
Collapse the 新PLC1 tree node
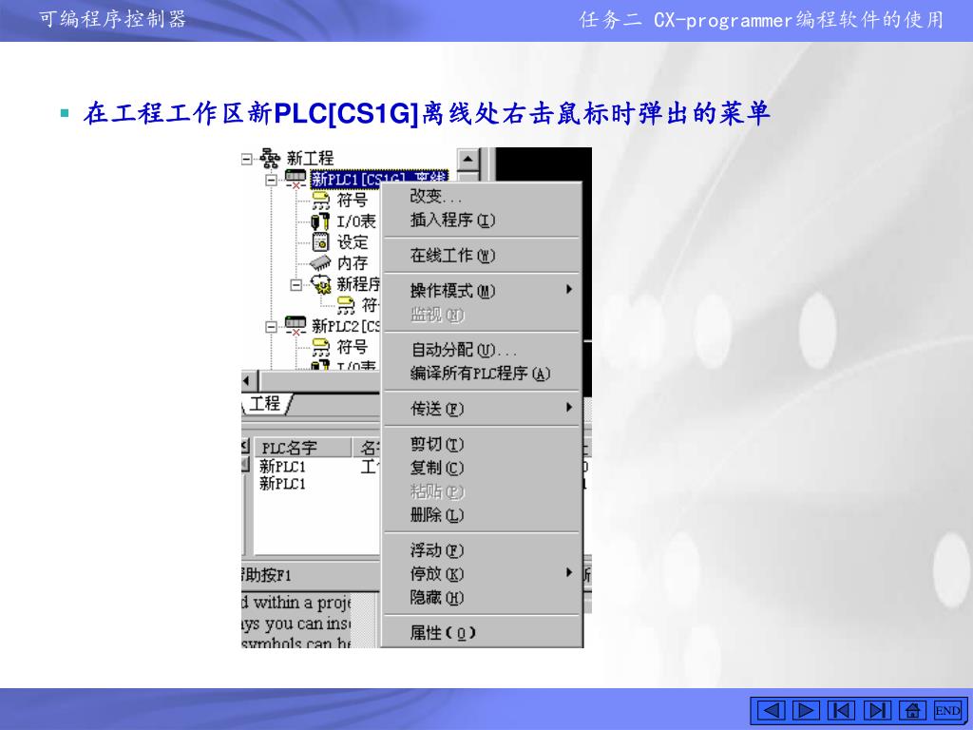point(271,180)
